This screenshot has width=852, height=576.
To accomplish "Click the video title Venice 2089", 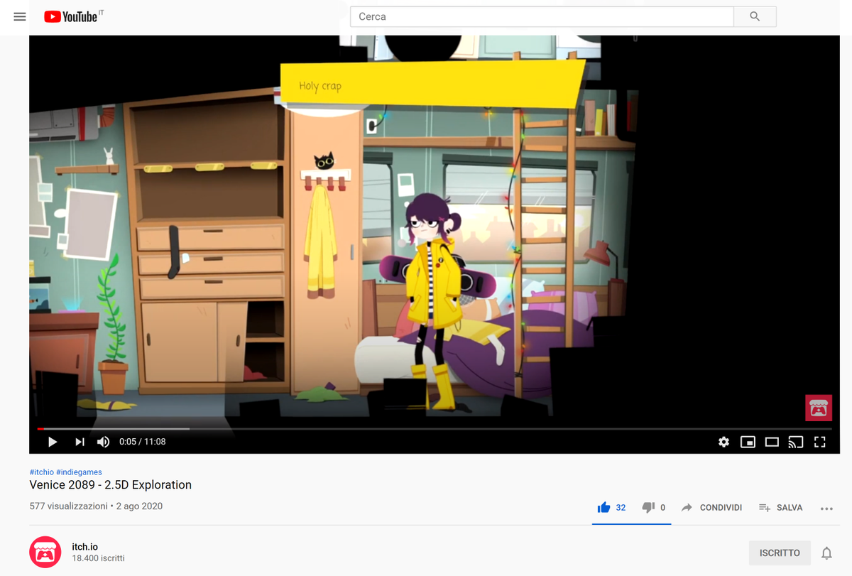I will pyautogui.click(x=110, y=485).
